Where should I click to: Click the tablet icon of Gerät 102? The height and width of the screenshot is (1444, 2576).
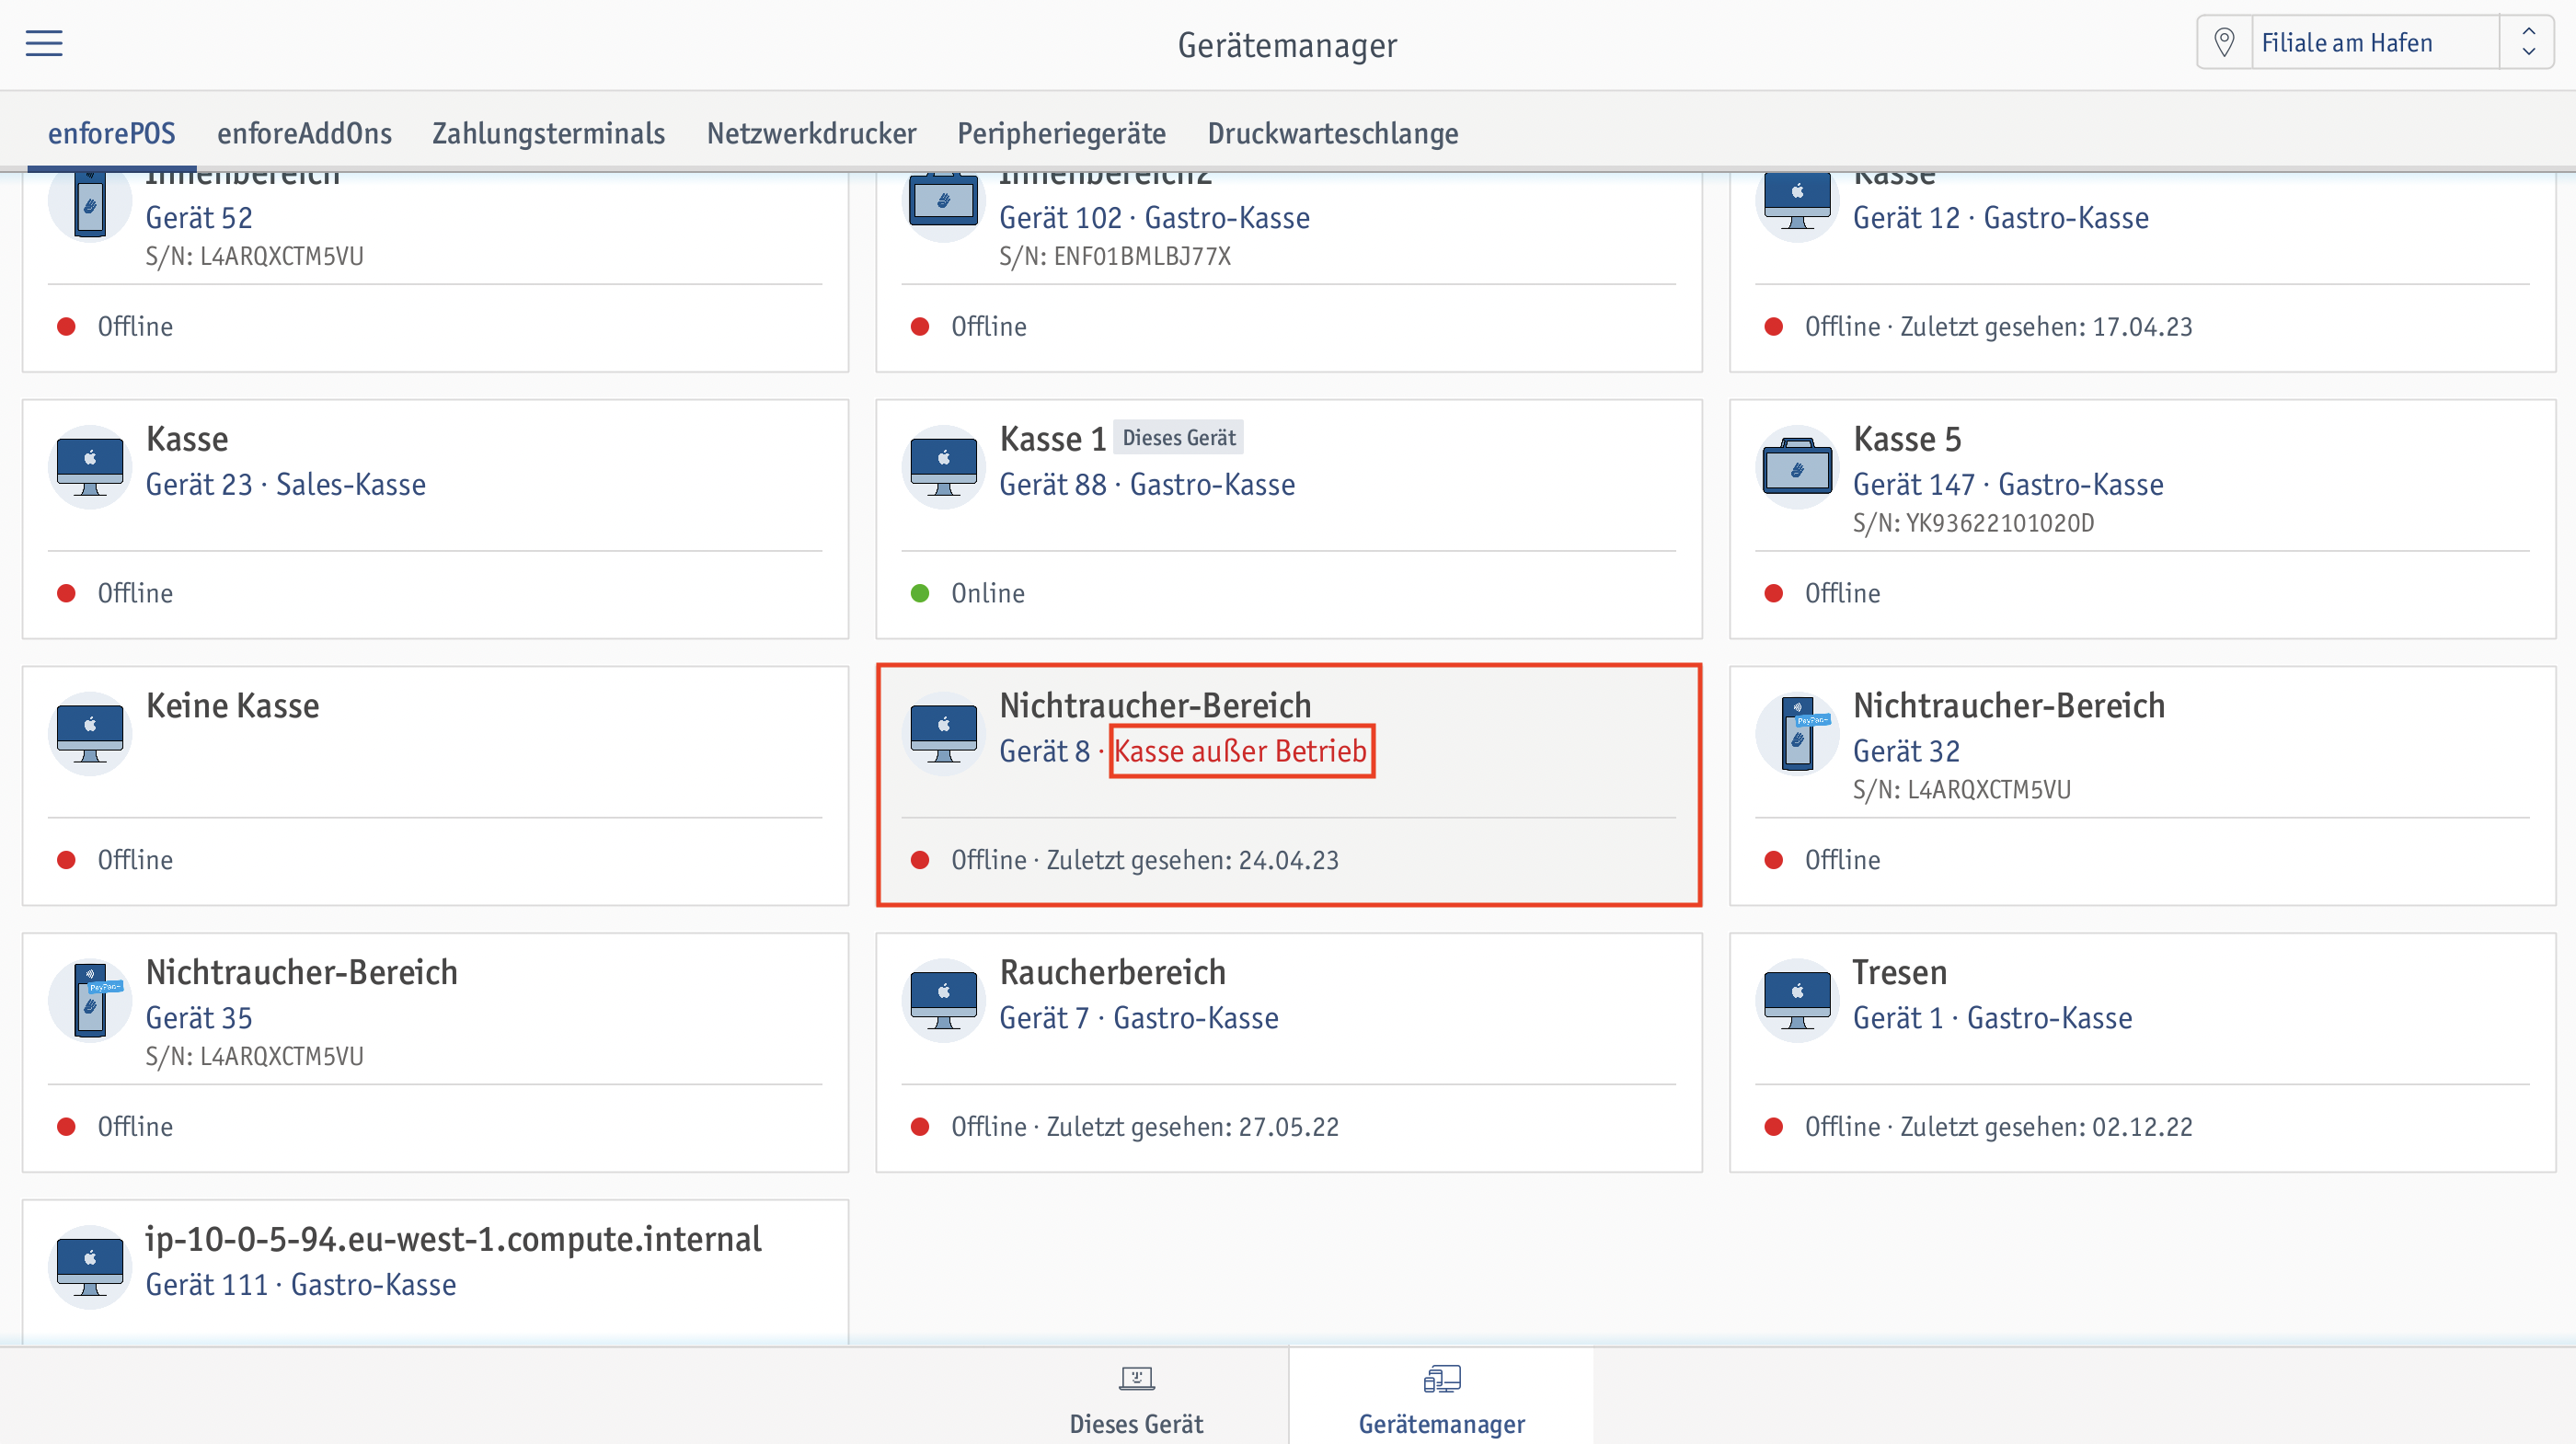pyautogui.click(x=943, y=203)
